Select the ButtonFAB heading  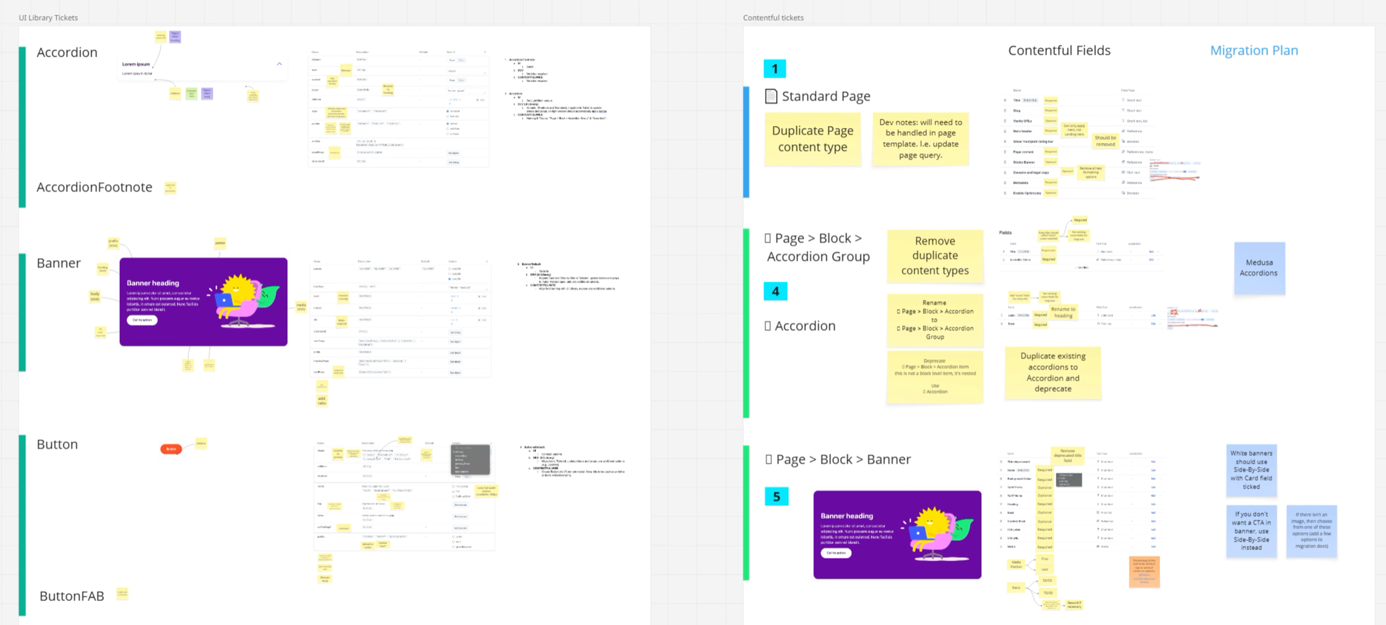[x=71, y=596]
